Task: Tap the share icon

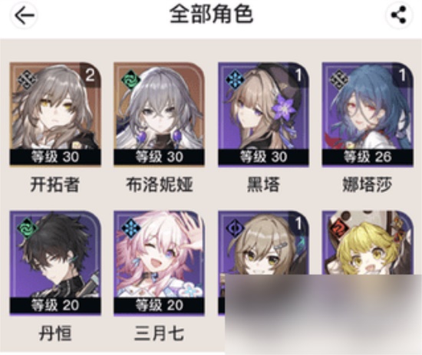Action: click(398, 15)
